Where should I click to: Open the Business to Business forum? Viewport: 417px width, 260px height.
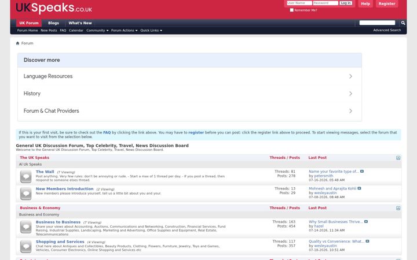tap(58, 222)
